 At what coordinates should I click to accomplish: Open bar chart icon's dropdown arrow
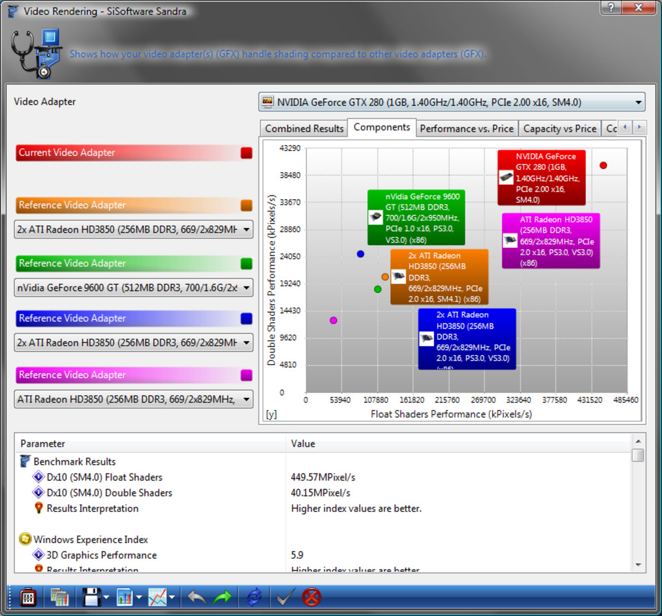pos(139,597)
